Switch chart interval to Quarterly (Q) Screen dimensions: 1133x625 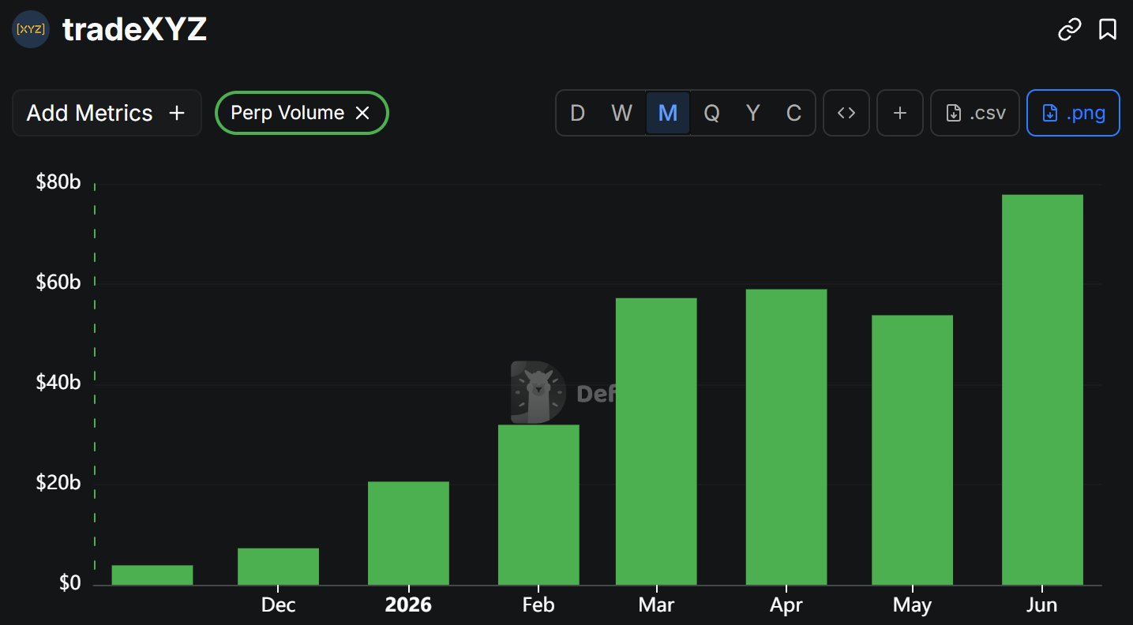point(711,113)
